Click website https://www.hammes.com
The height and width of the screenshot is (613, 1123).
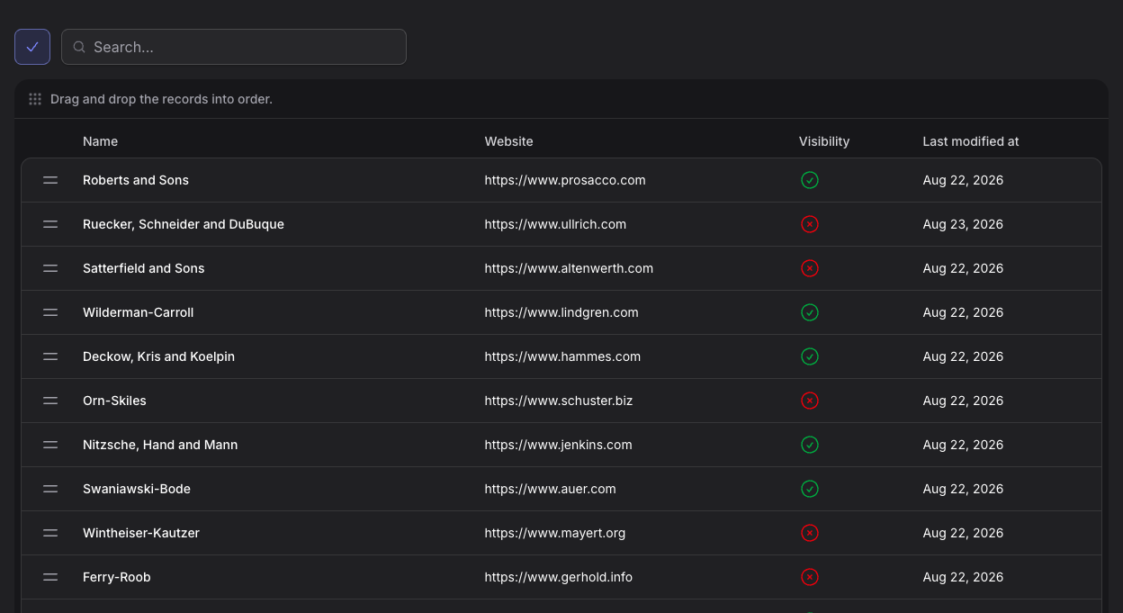(x=562, y=356)
